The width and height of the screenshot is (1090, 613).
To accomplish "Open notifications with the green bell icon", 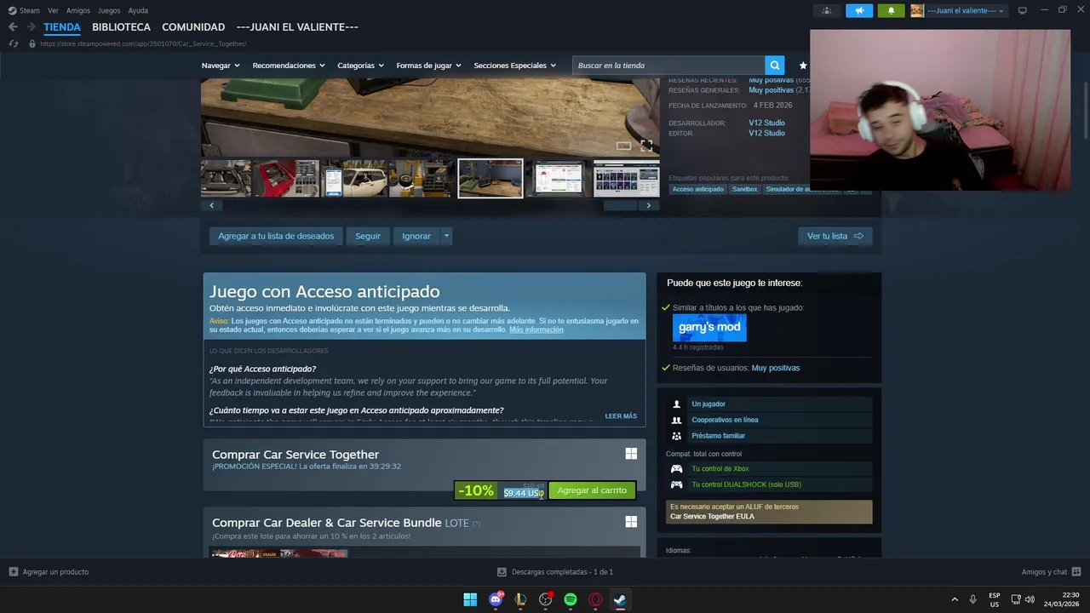I will 891,10.
